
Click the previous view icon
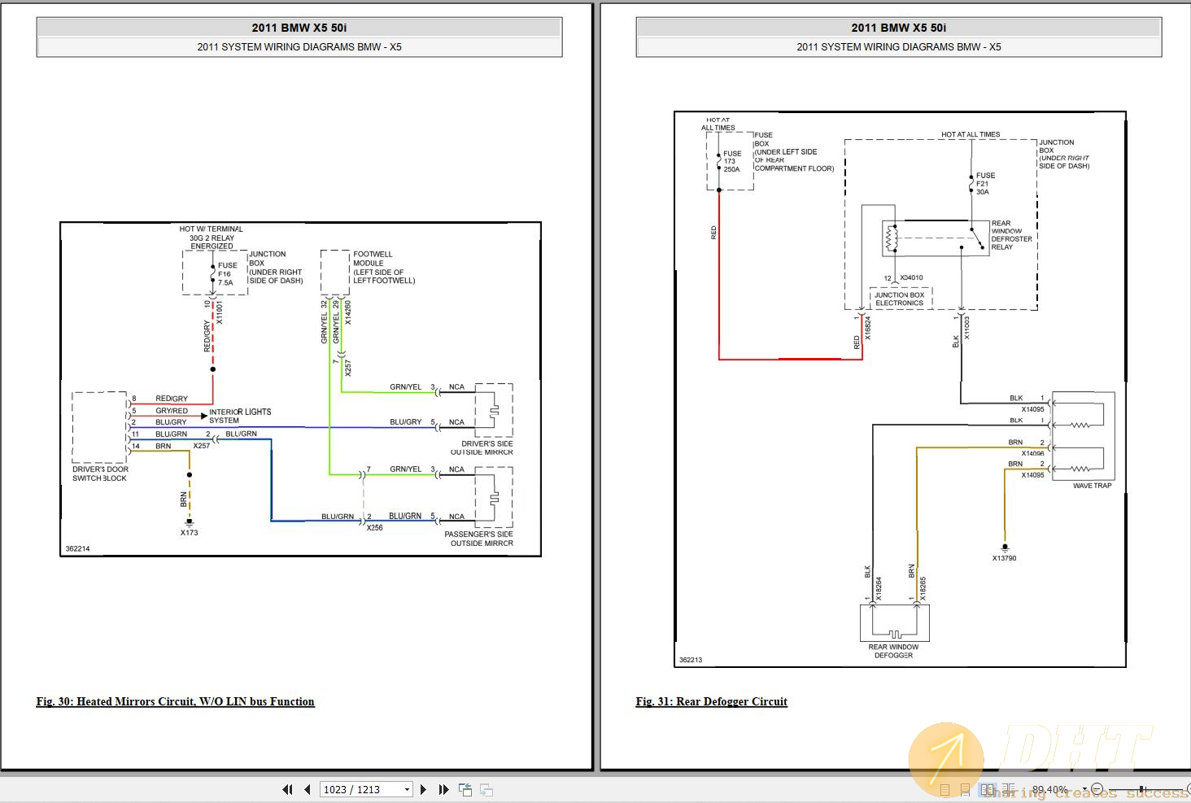465,789
